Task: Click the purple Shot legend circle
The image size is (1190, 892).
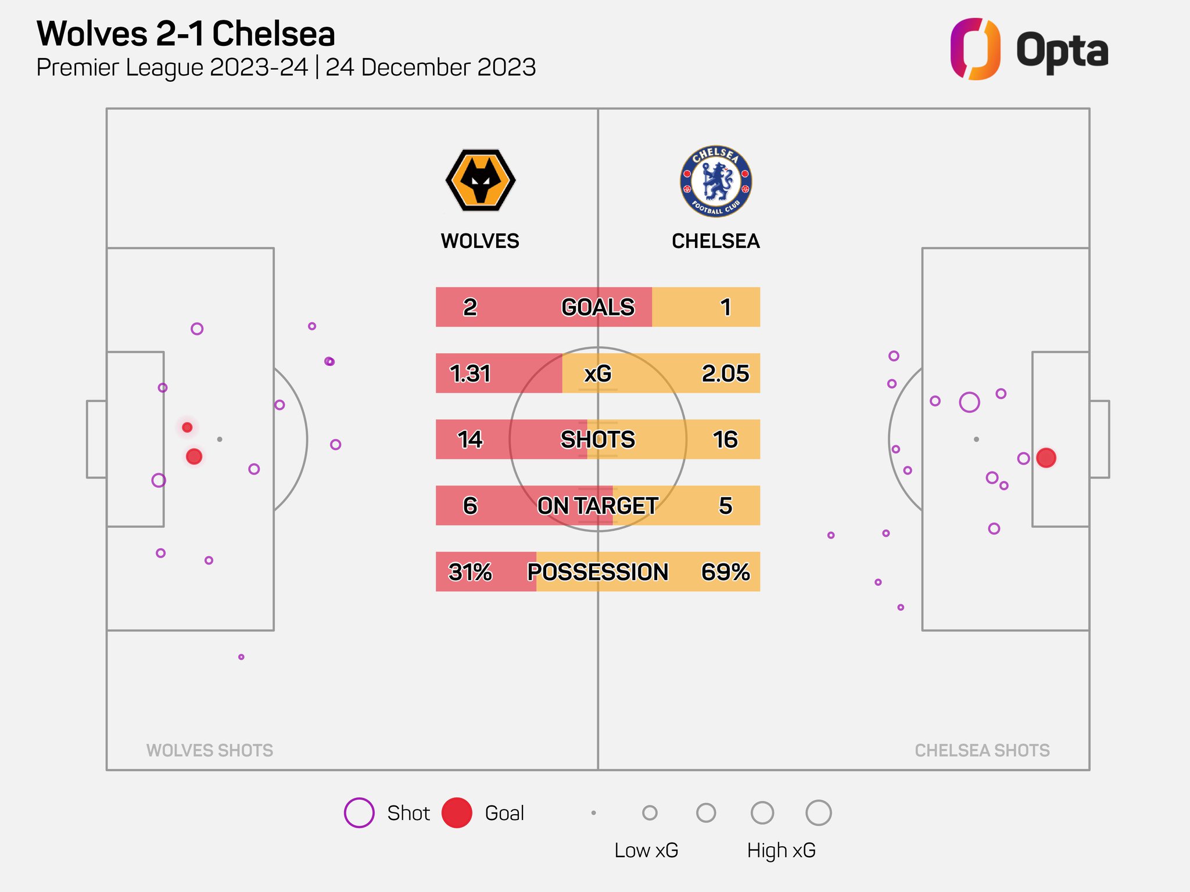Action: (x=359, y=812)
